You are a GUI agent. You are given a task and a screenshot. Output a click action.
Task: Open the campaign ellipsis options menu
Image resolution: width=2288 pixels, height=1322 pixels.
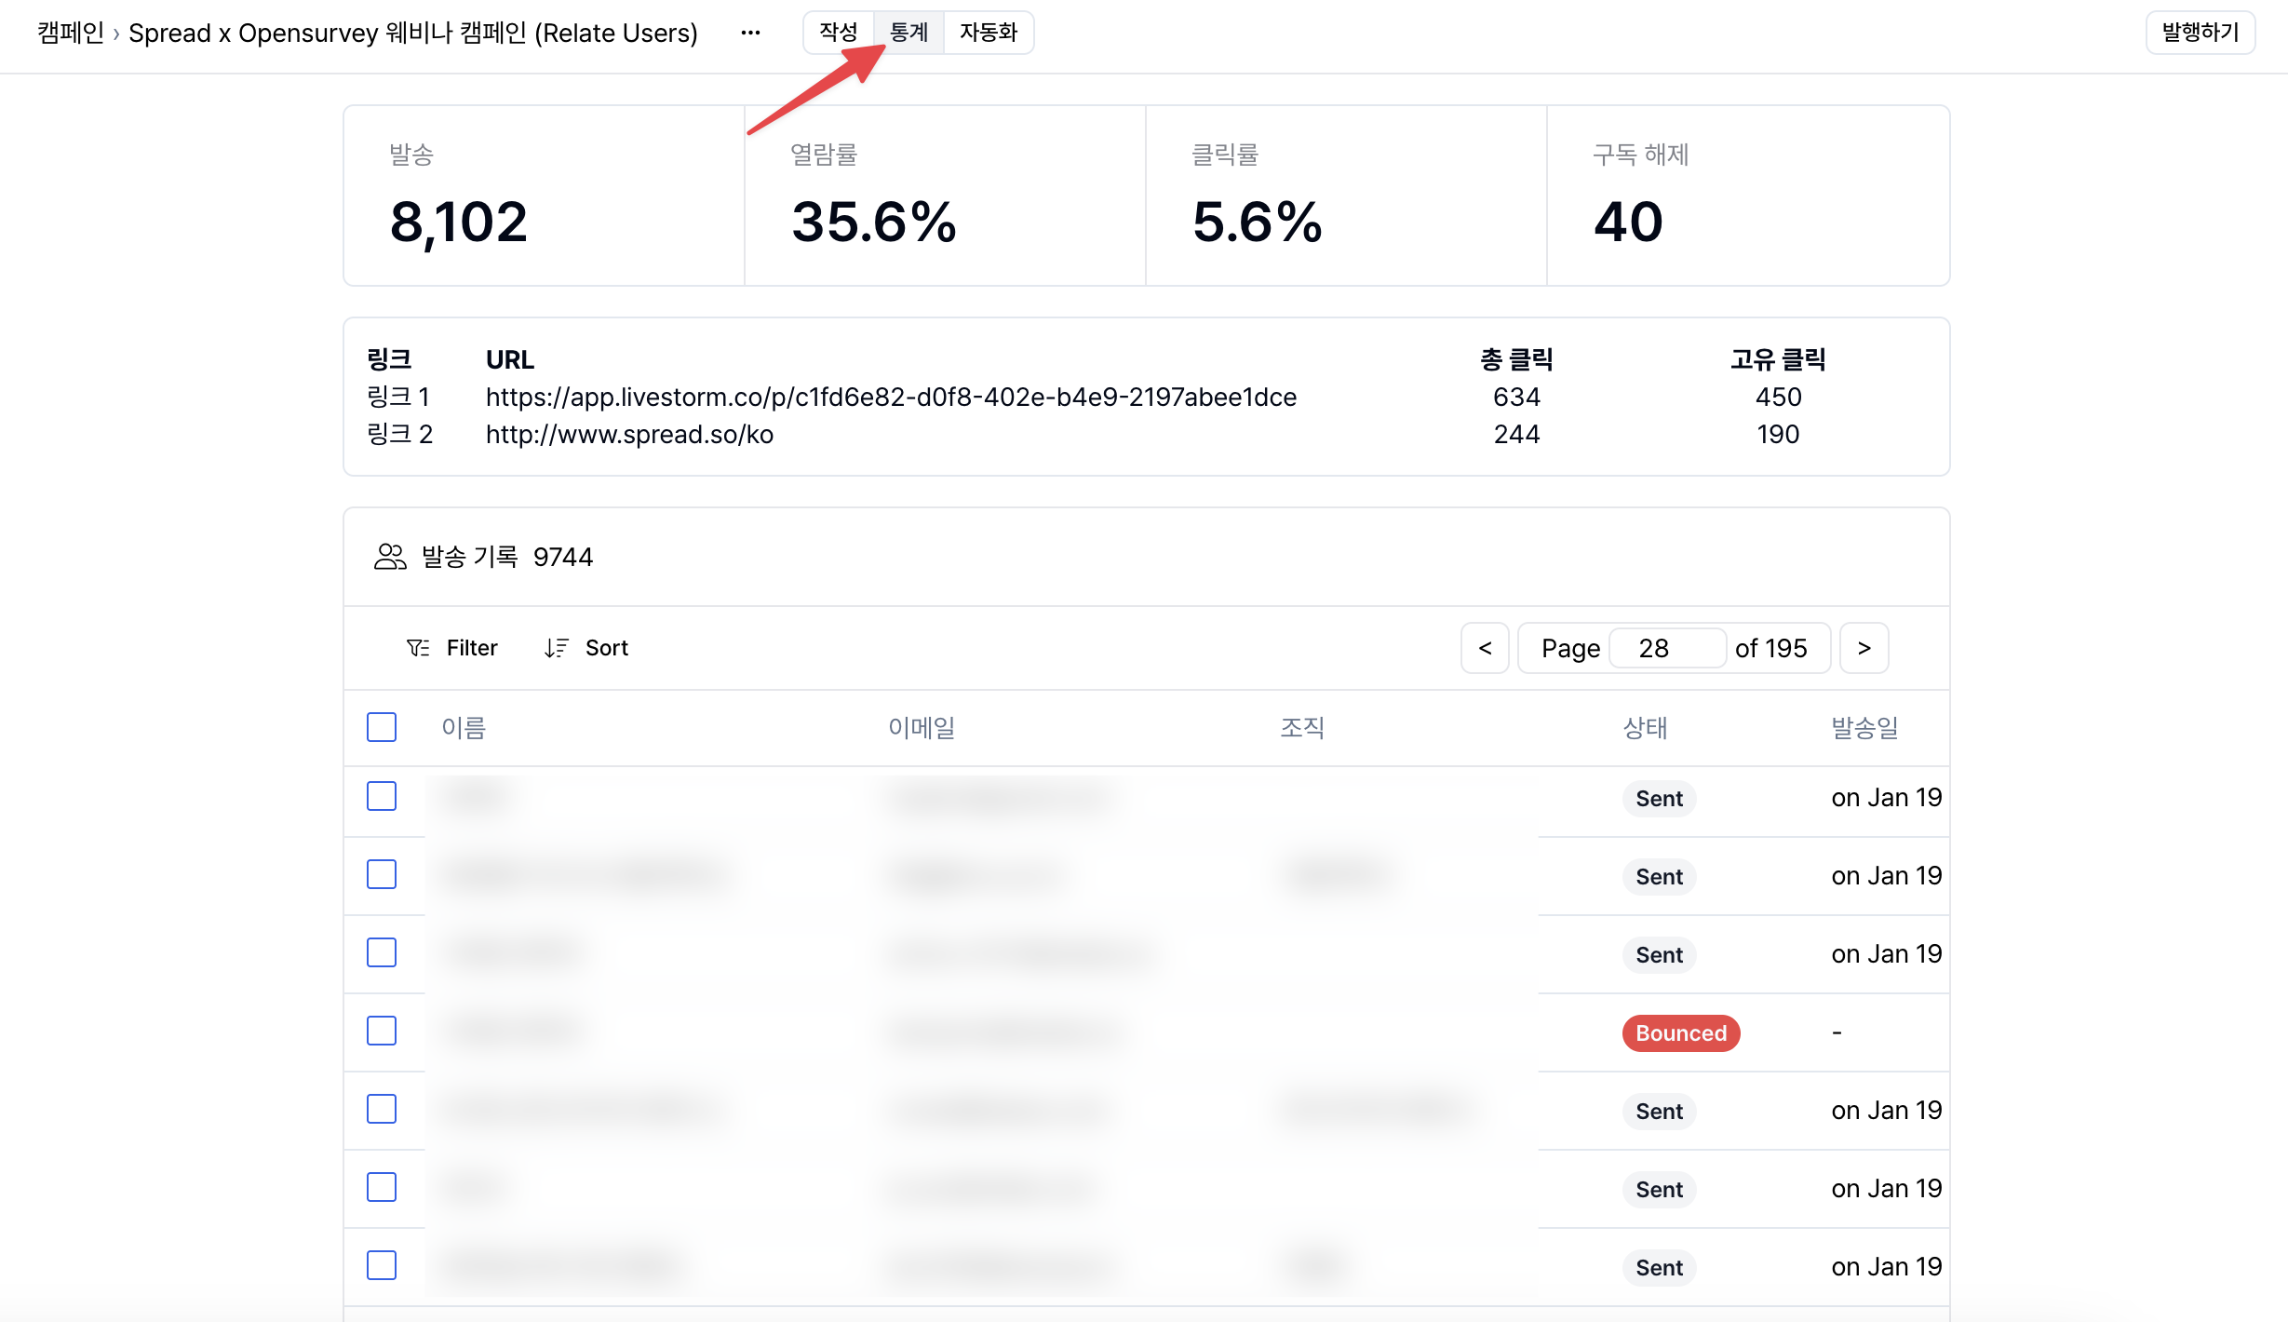pos(750,32)
